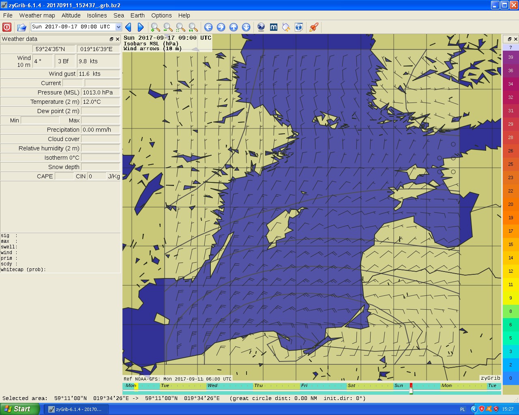Screen dimensions: 519x415
Task: Click the Isobars MSL (hPa) map label
Action: pos(151,43)
